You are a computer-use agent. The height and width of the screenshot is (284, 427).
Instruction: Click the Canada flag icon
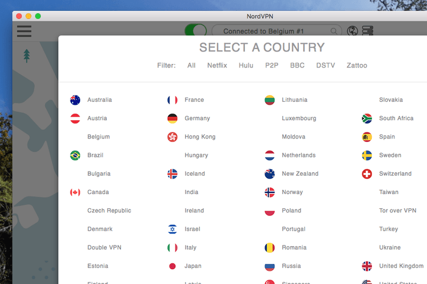pos(75,192)
